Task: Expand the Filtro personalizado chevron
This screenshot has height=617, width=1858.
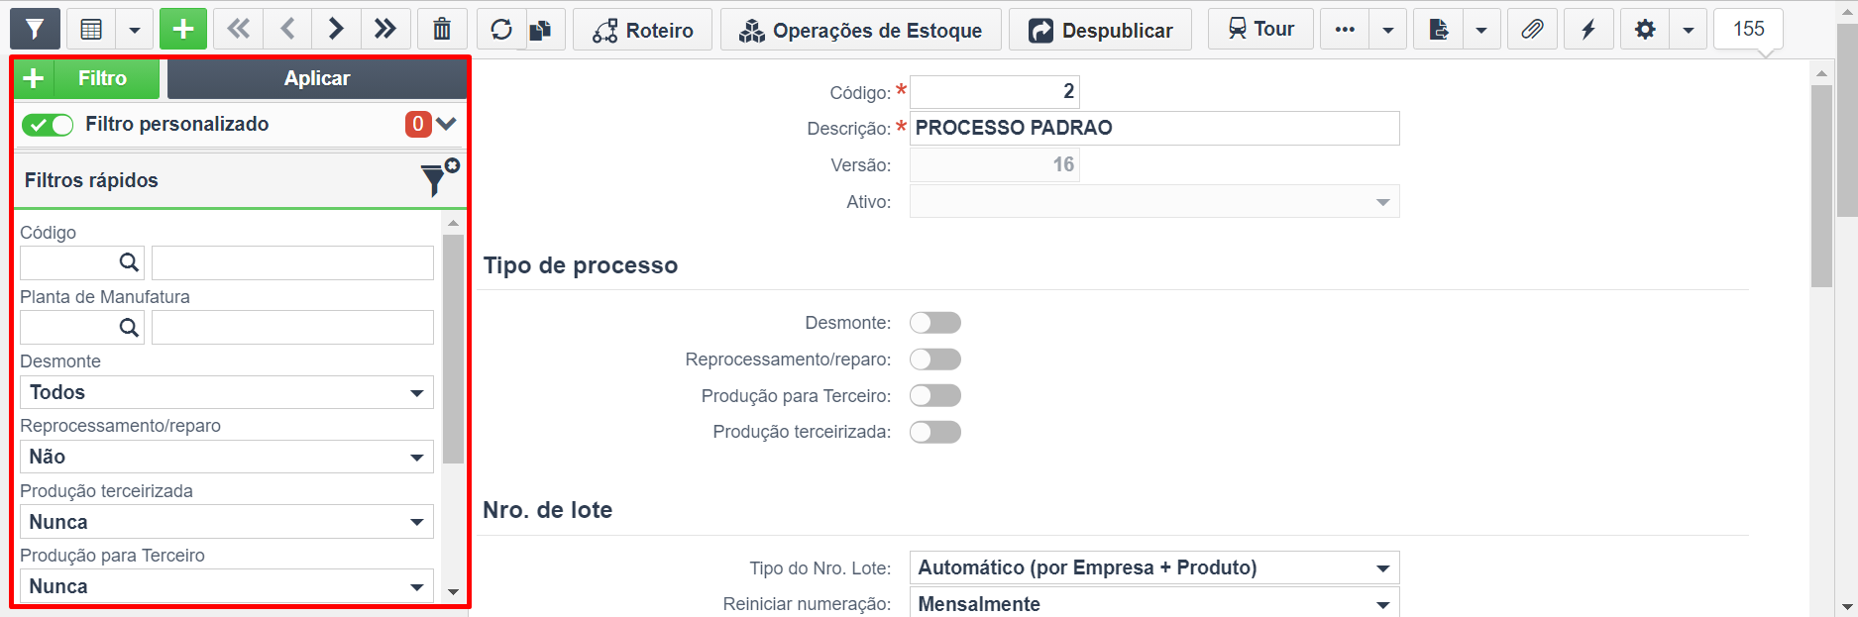Action: click(446, 124)
